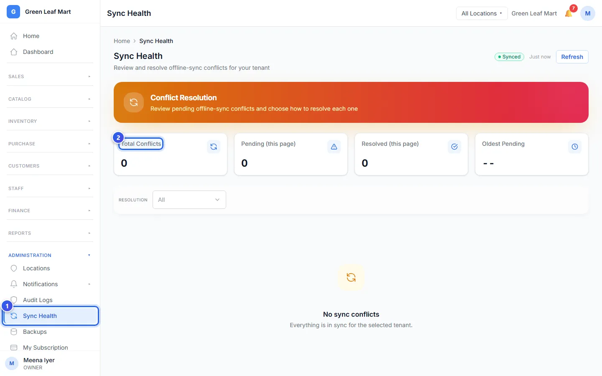Click the Sync Health breadcrumb text
Viewport: 602px width, 376px height.
tap(156, 41)
